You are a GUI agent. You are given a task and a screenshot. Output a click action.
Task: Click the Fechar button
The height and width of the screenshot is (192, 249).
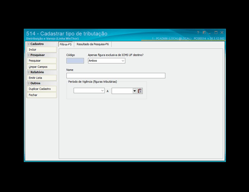42,95
